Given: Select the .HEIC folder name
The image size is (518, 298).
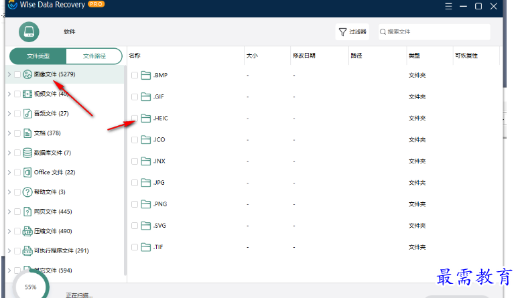Looking at the screenshot, I should pyautogui.click(x=161, y=118).
